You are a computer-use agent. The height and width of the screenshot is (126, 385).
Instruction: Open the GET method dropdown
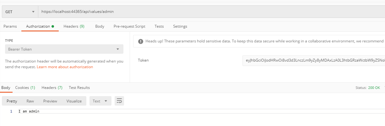pyautogui.click(x=20, y=12)
